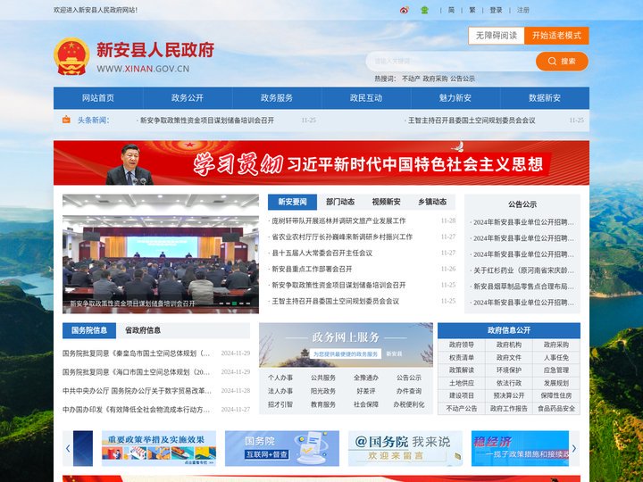This screenshot has height=482, width=643.
Task: Open 中办国办印发《有效降低全社会物流成本
Action: 137,410
